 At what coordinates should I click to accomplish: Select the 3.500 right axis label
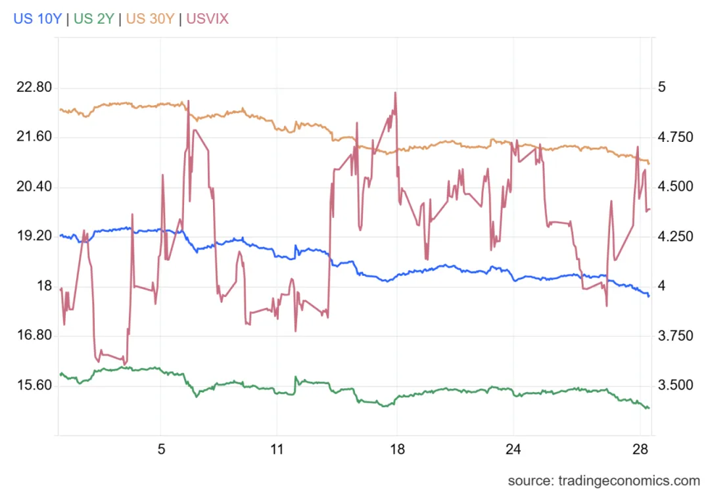pyautogui.click(x=674, y=385)
